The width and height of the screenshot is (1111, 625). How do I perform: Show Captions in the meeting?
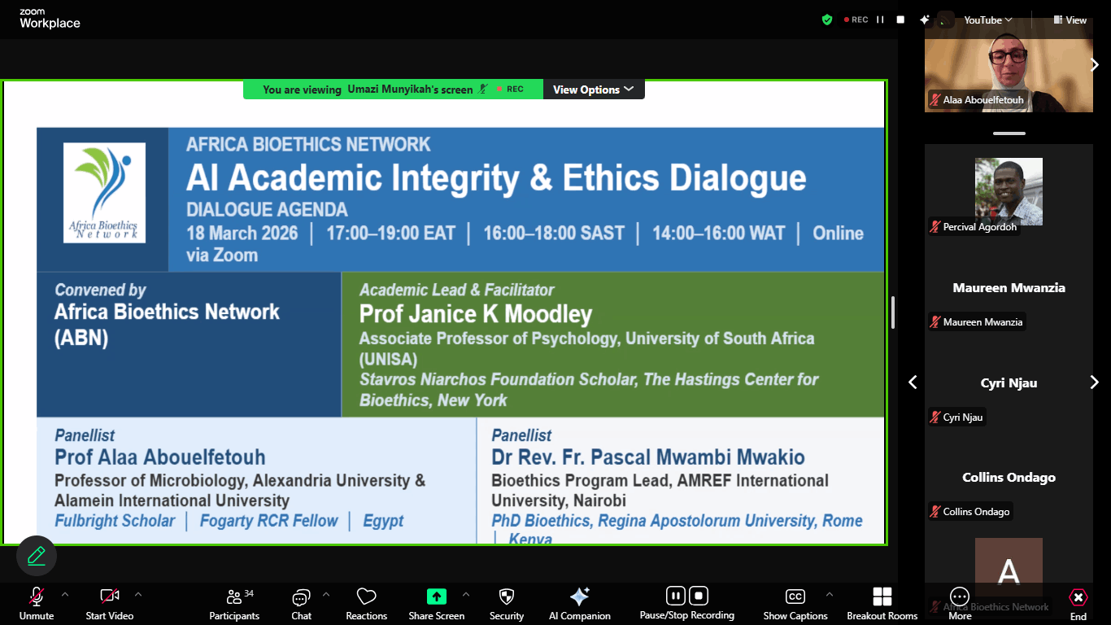795,605
